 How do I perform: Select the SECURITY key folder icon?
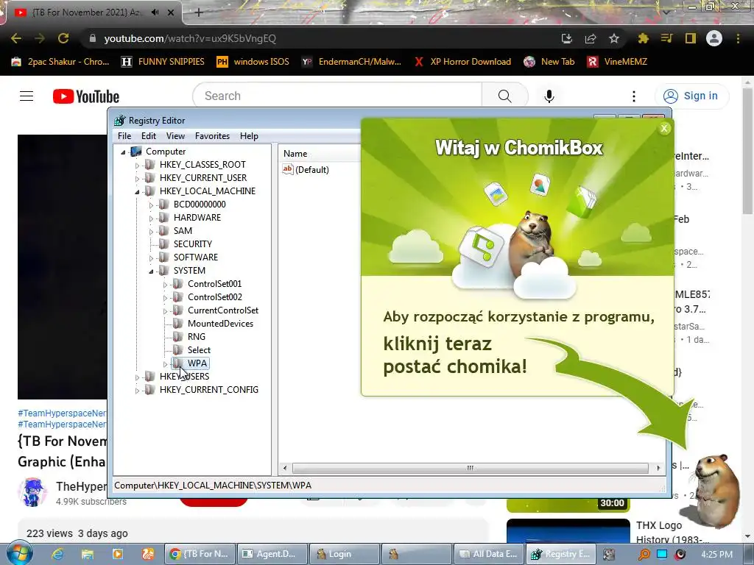[x=163, y=244]
